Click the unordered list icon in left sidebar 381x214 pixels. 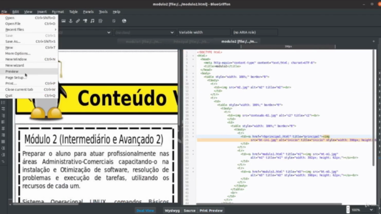tap(3, 102)
